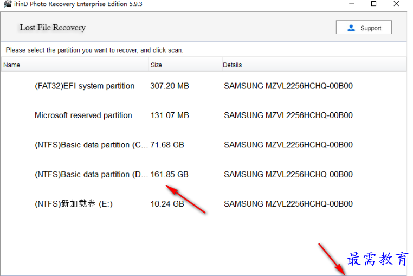Viewport: 413px width, 276px height.
Task: Open the Support button
Action: pyautogui.click(x=364, y=28)
